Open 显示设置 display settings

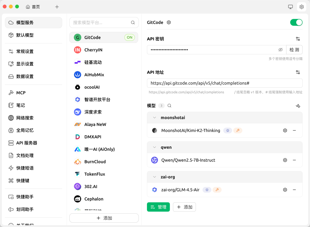point(33,64)
